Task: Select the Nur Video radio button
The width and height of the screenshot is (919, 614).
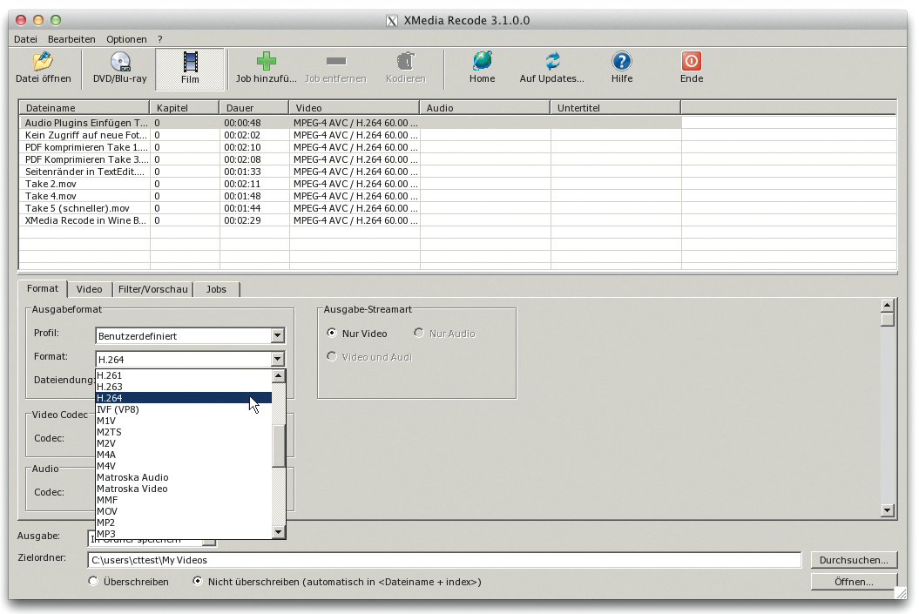Action: pyautogui.click(x=332, y=334)
